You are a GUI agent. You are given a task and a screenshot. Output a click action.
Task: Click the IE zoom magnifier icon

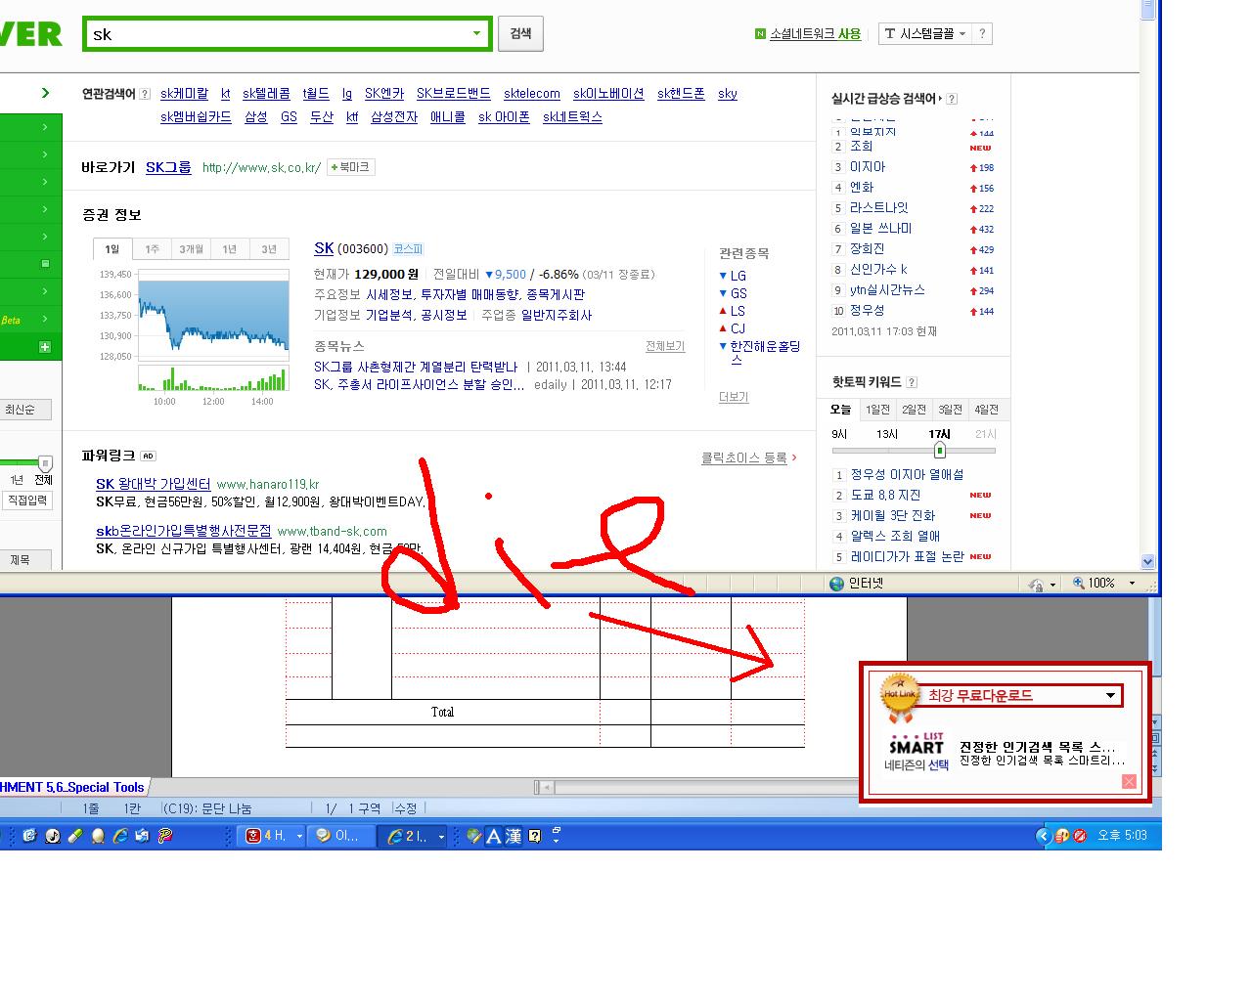(1078, 584)
